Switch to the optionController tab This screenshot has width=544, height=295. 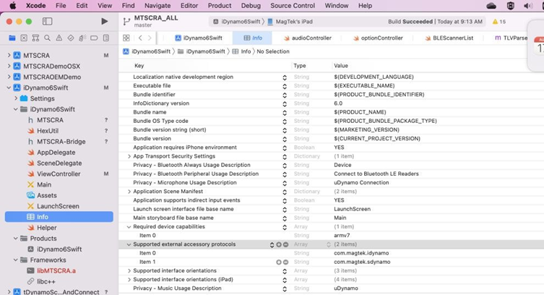coord(378,38)
